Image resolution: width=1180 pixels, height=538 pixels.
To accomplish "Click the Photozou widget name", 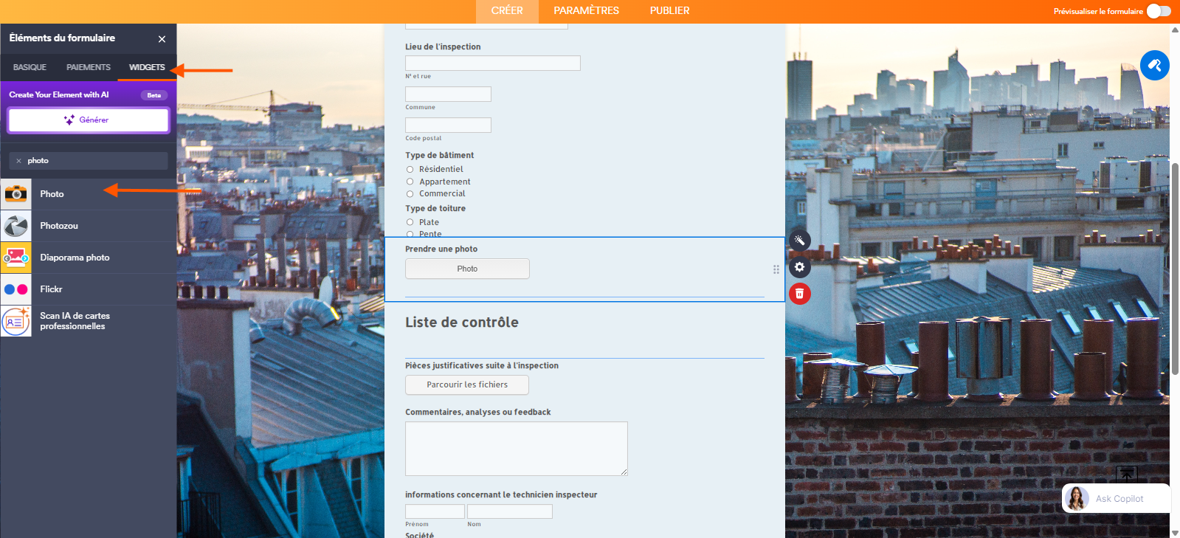I will [x=59, y=226].
